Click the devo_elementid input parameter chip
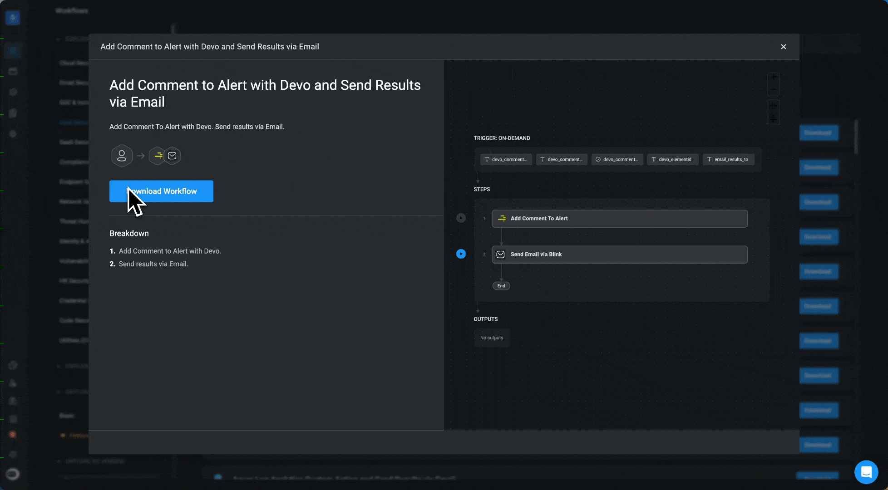 672,160
